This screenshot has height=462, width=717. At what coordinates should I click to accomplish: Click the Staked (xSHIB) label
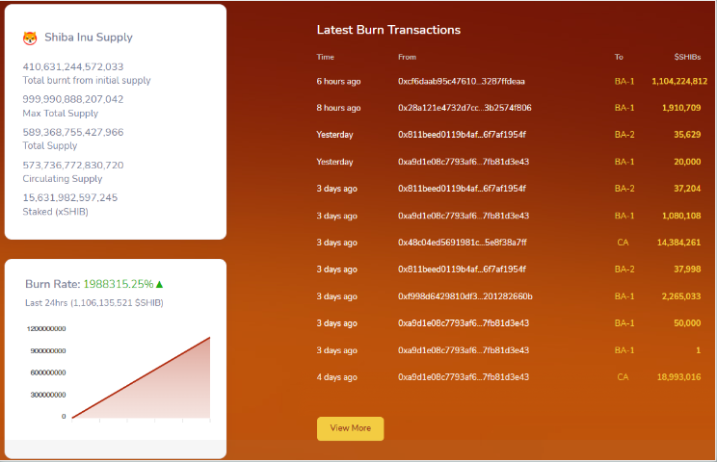point(55,212)
